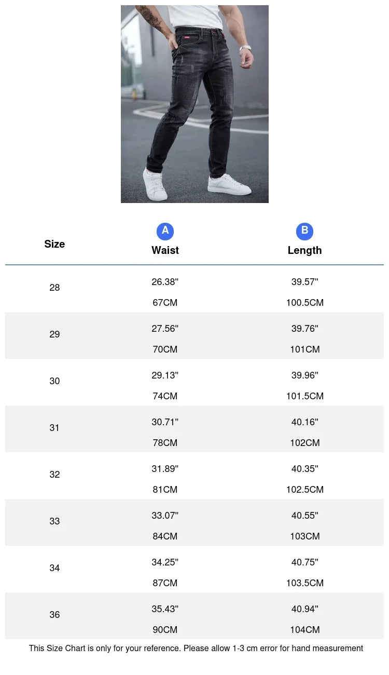This screenshot has height=675, width=389.
Task: Select size 31 row label
Action: pos(54,428)
